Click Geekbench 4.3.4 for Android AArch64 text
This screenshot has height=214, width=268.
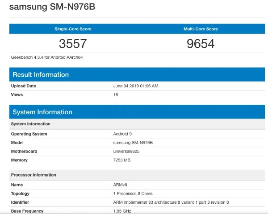pyautogui.click(x=47, y=58)
